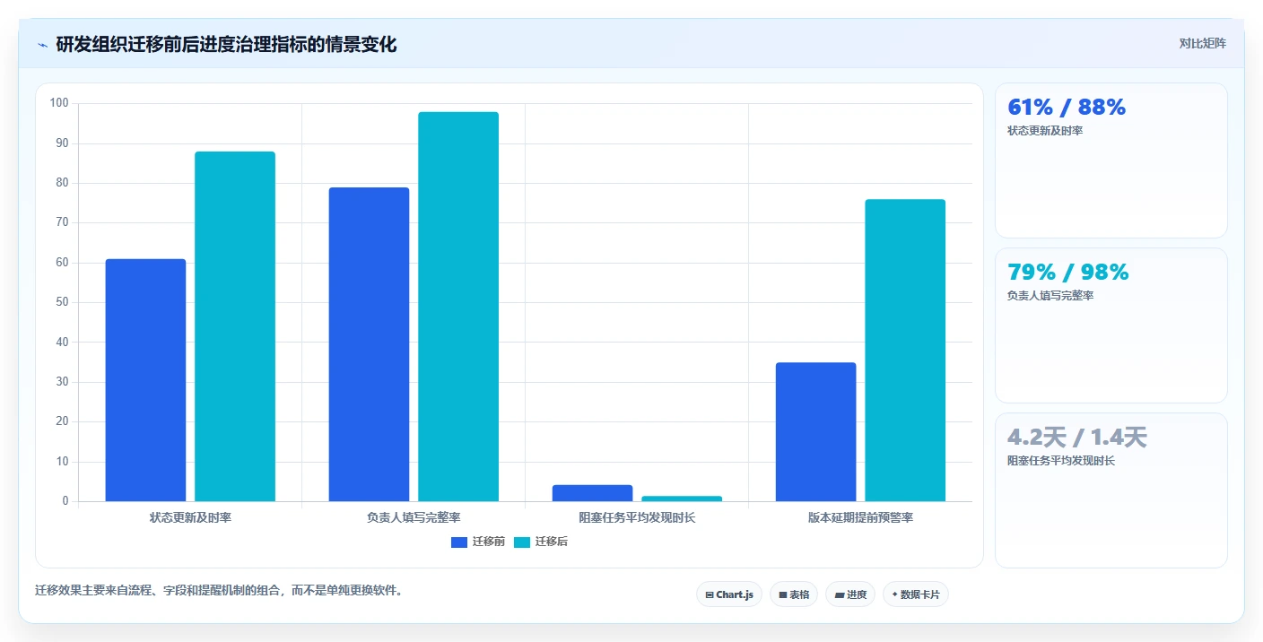Select the 进度 tag pill
Viewport: 1263px width, 642px height.
click(850, 594)
